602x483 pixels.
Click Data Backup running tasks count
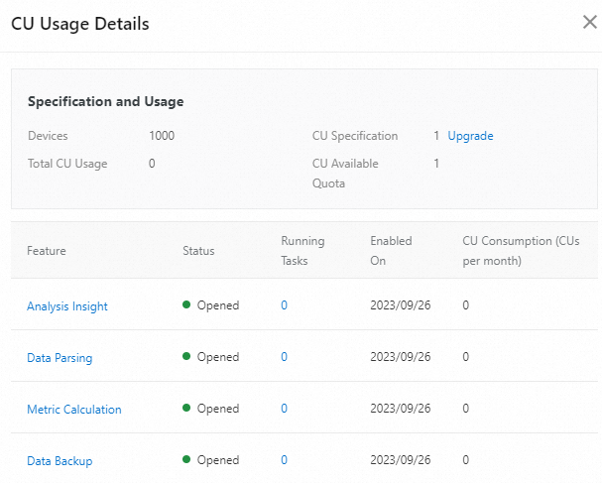tap(285, 460)
